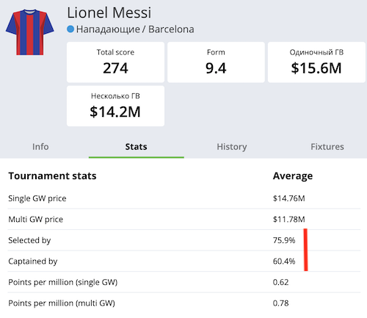The height and width of the screenshot is (318, 367).
Task: Click the $14.2M multi gameweek price card
Action: [115, 106]
